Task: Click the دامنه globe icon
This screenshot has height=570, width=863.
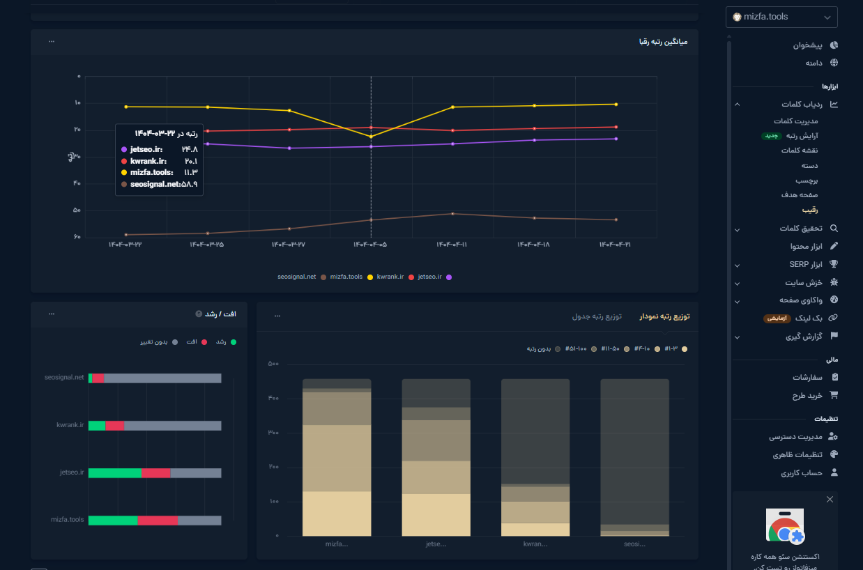Action: (834, 63)
